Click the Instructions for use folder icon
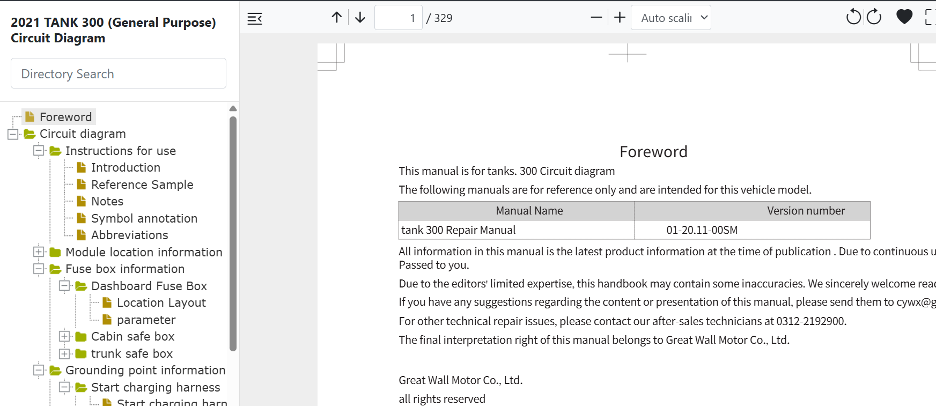Screen dimensions: 936x406 [55, 151]
